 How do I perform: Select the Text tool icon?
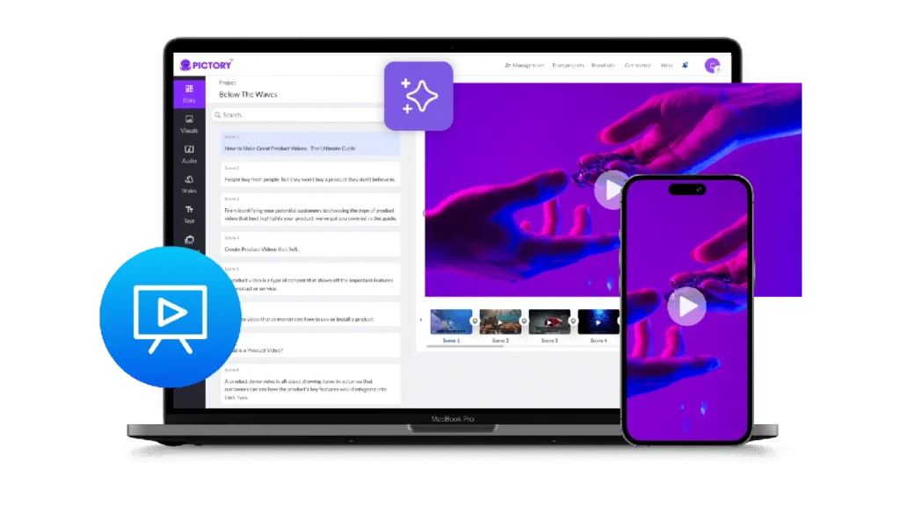pyautogui.click(x=189, y=213)
